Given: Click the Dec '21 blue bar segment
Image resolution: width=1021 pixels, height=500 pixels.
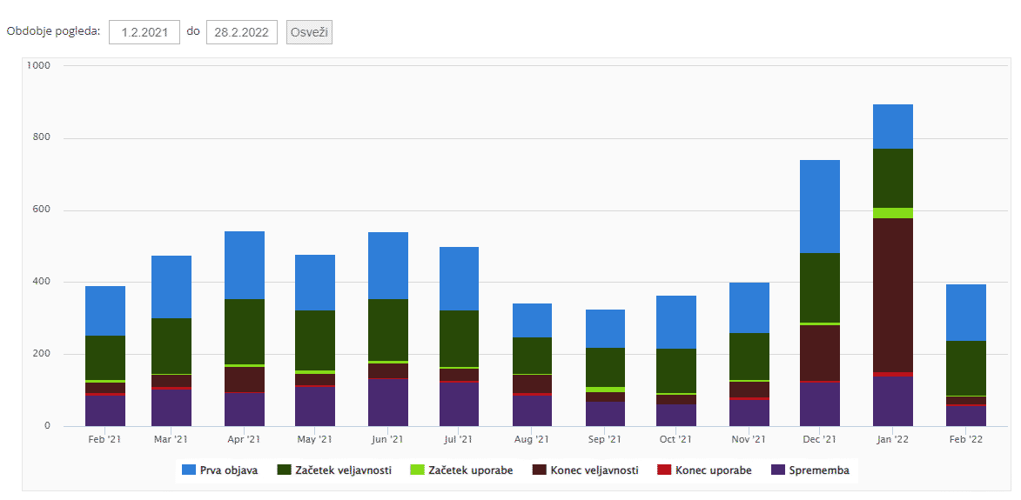Looking at the screenshot, I should 820,206.
